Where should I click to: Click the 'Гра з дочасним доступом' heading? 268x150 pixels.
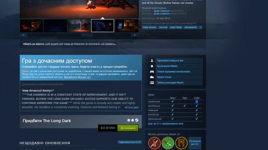click(57, 61)
